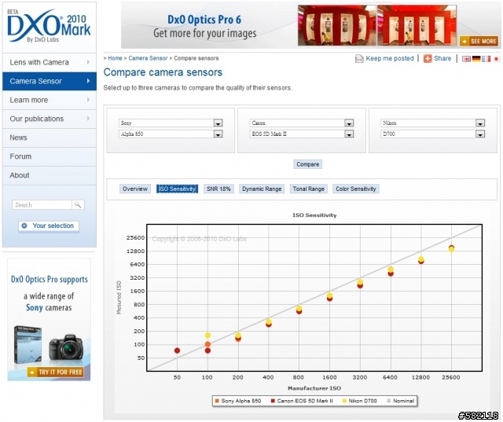This screenshot has height=422, width=503.
Task: Switch to the Color Sensitivity tab
Action: tap(356, 189)
